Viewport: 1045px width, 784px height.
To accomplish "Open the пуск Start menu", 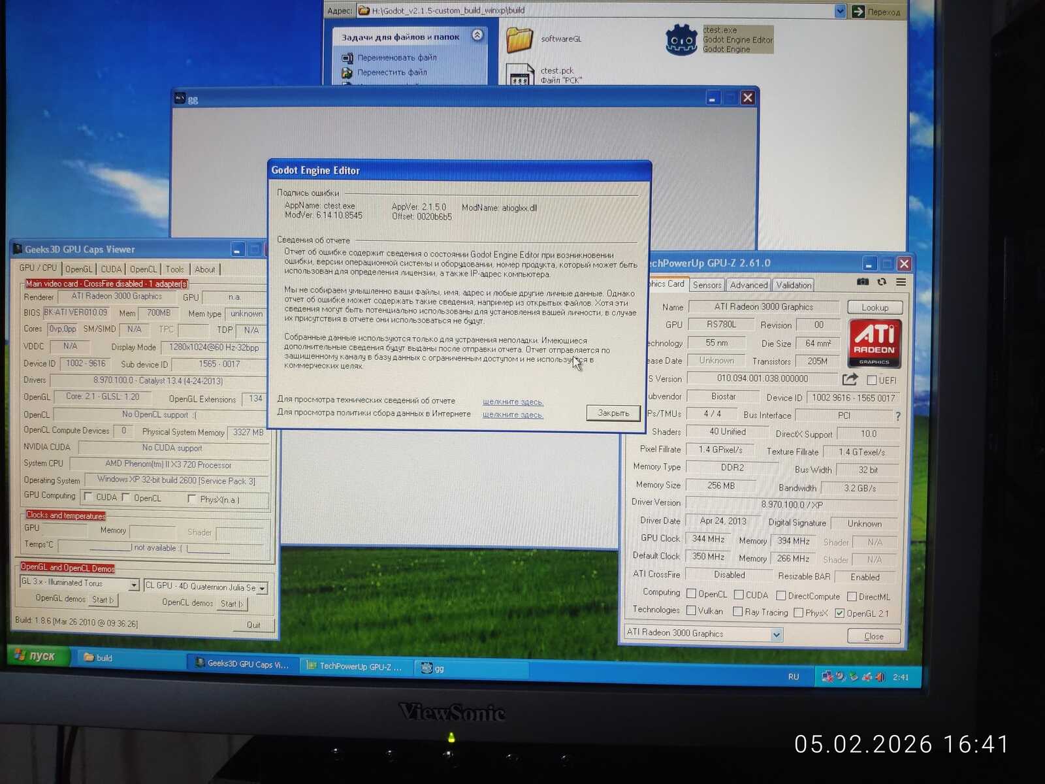I will 37,656.
